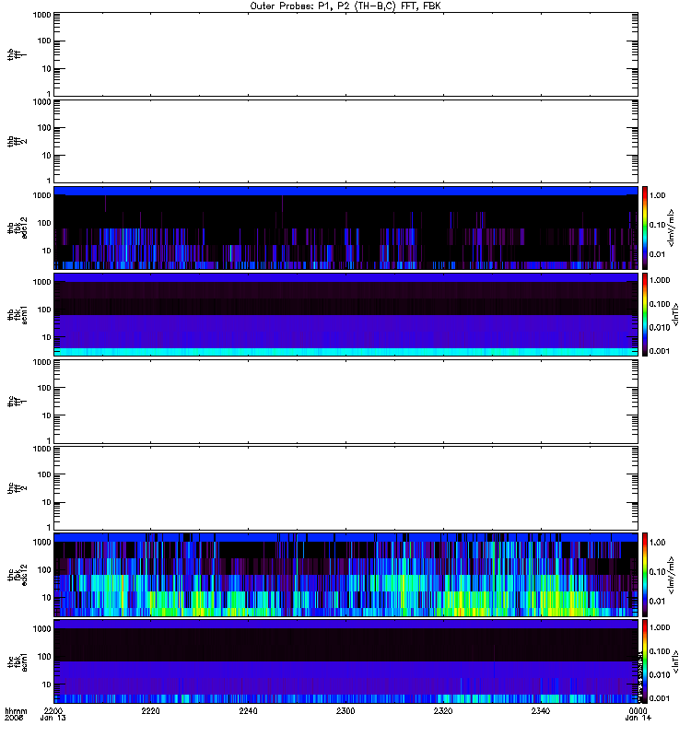Click the 'thb fbk scm1' axis label
Screen dimensions: 691x737
pyautogui.click(x=18, y=315)
